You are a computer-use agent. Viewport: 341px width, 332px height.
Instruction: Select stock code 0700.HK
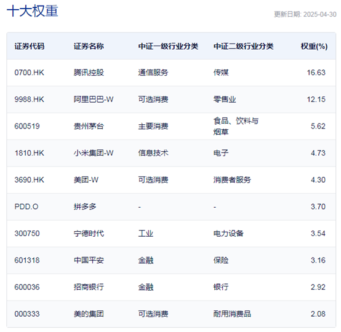pyautogui.click(x=29, y=73)
